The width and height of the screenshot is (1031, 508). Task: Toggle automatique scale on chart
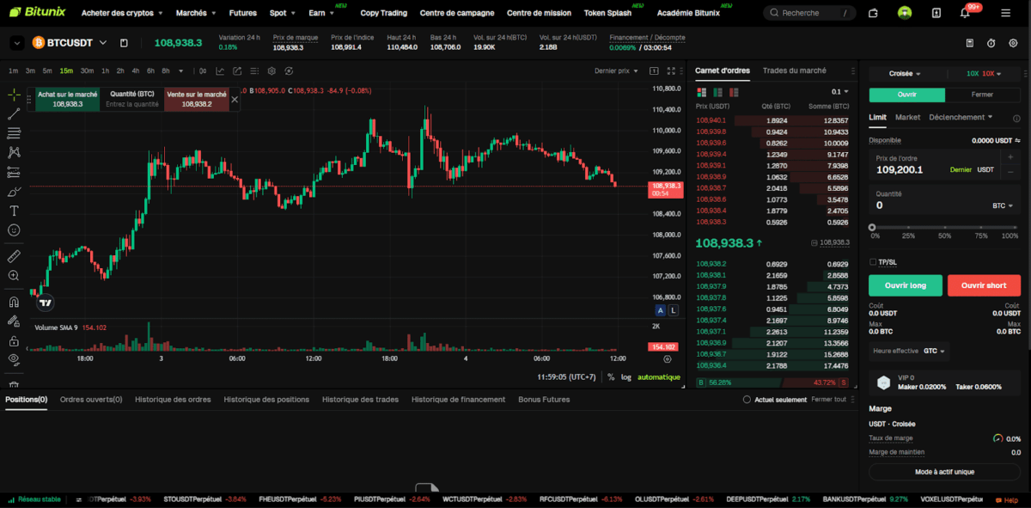tap(659, 377)
